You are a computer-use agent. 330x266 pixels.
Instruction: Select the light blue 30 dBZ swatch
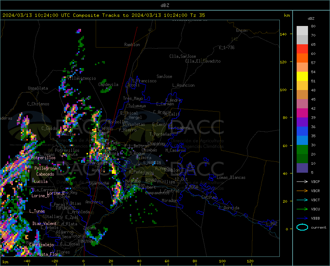coord(302,141)
